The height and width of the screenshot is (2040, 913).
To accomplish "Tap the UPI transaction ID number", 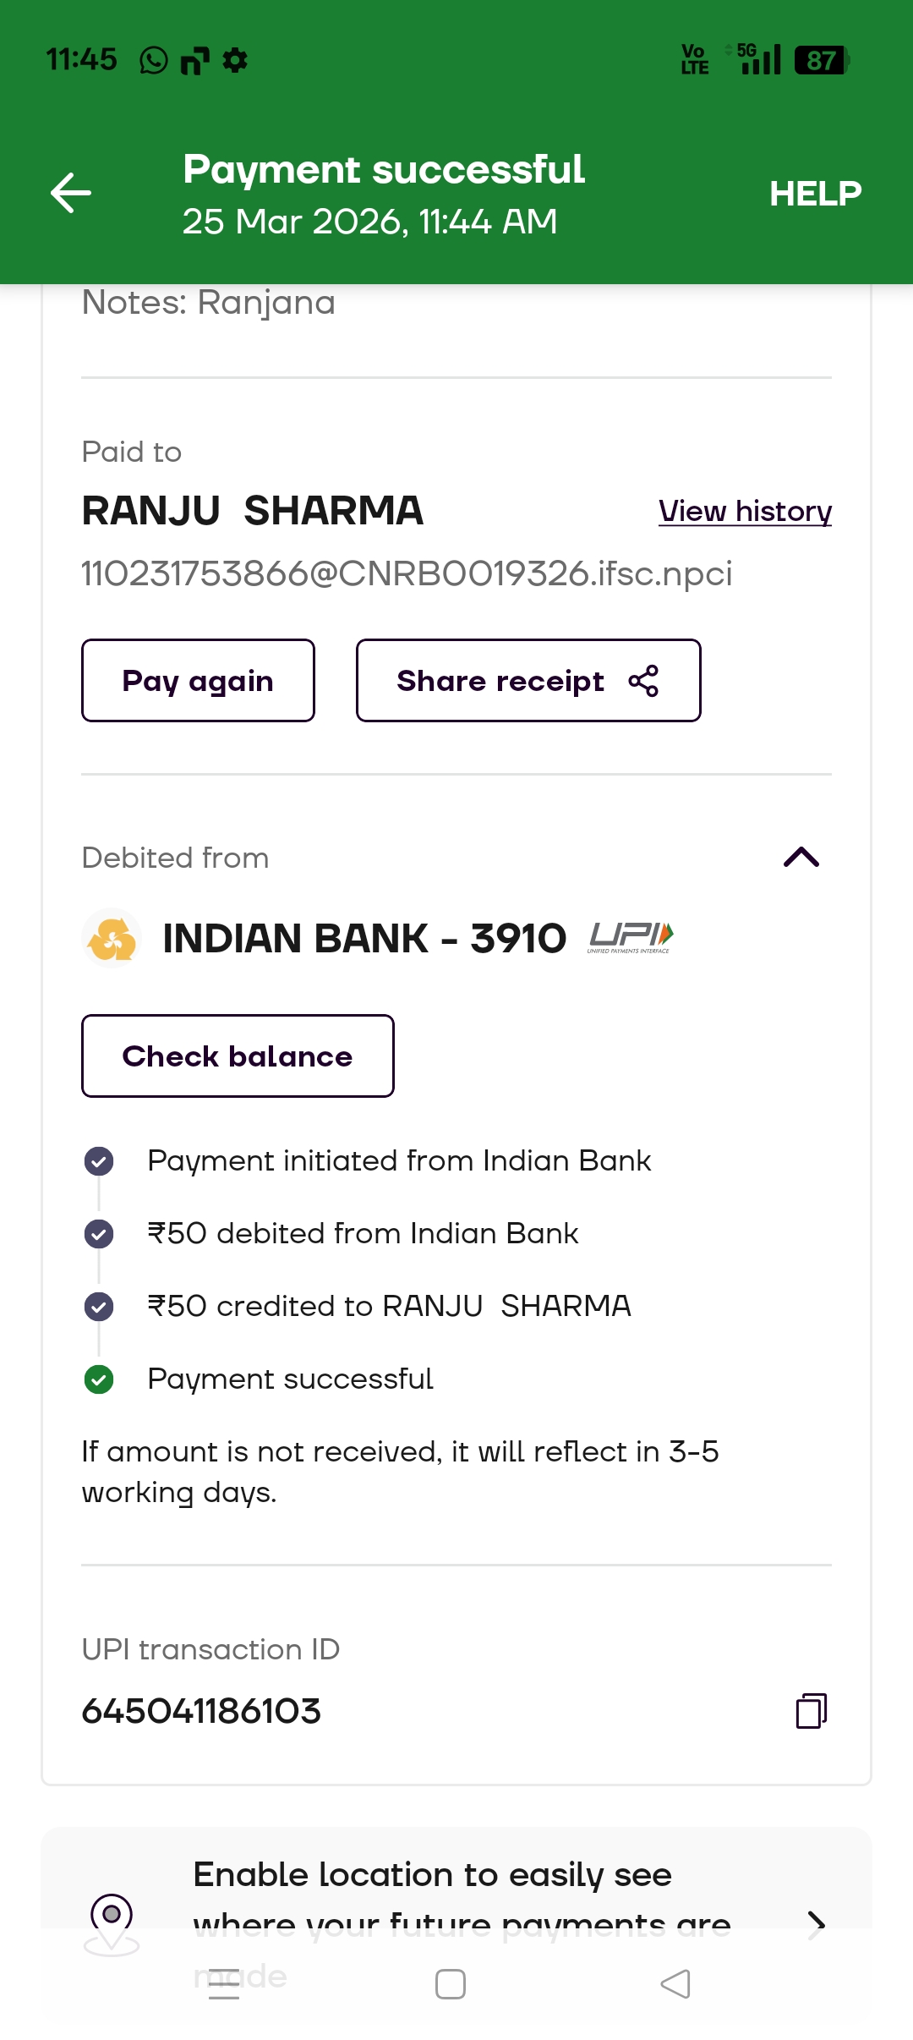I will 201,1711.
